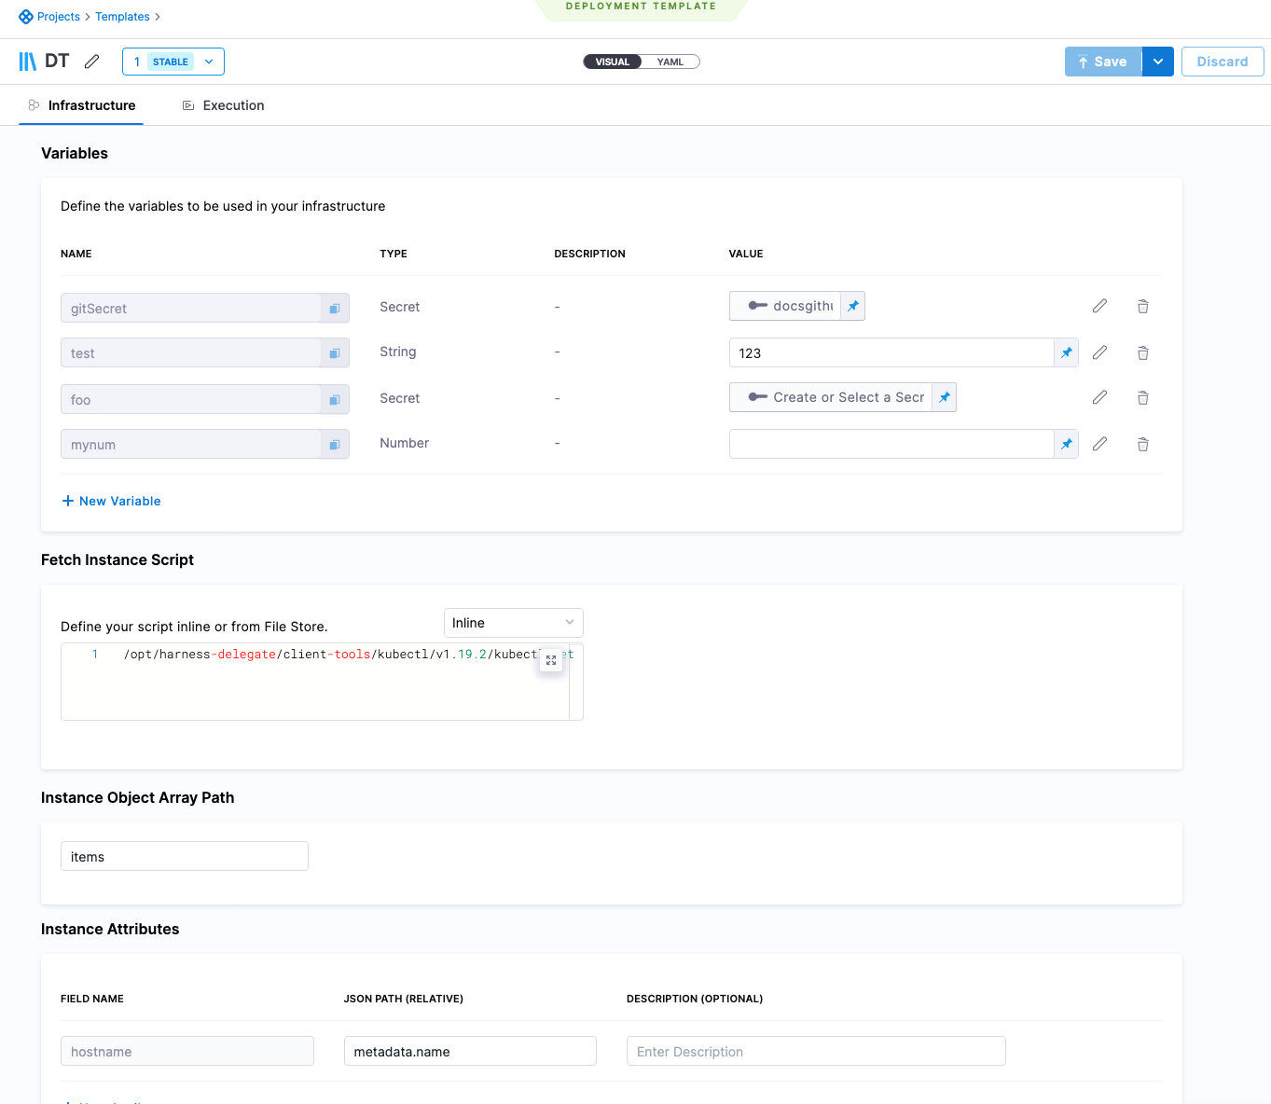Edit the foo variable with pencil icon
This screenshot has height=1104, width=1271.
point(1099,398)
